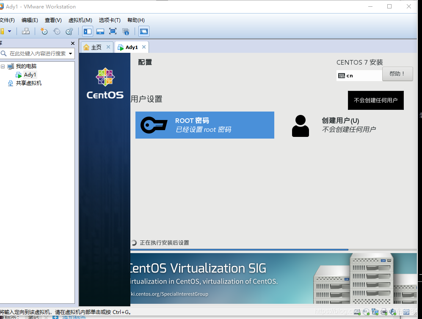Open the library search filter dropdown arrow
The width and height of the screenshot is (422, 319).
(71, 54)
